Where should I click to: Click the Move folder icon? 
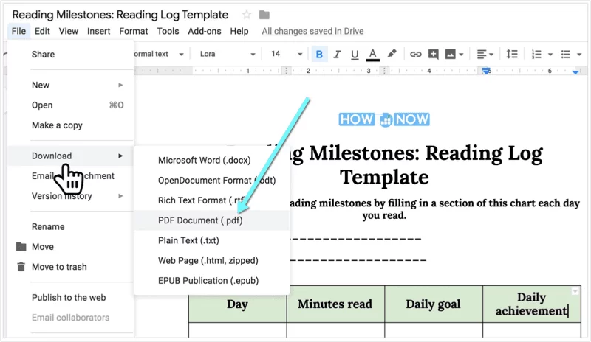coord(21,247)
